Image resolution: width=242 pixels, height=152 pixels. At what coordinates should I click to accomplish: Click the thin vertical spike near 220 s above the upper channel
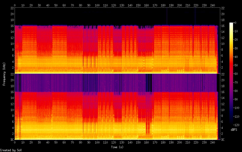pyautogui.click(x=196, y=15)
